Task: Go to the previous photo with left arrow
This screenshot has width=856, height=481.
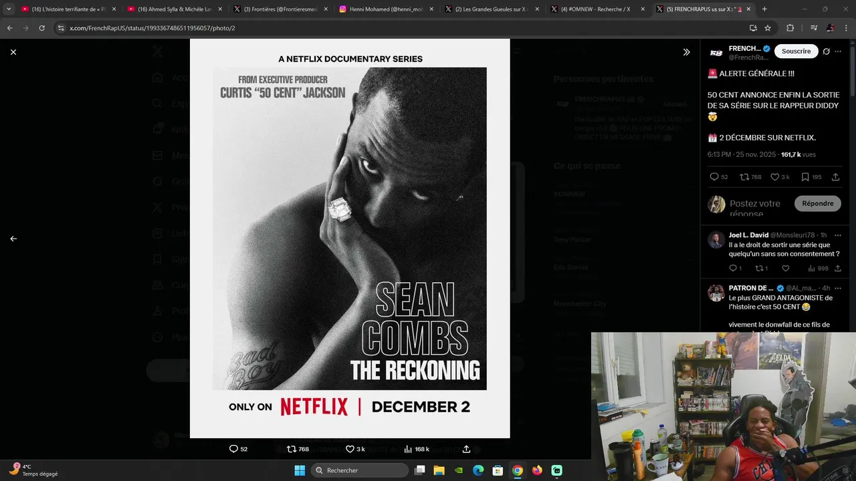Action: click(x=13, y=238)
